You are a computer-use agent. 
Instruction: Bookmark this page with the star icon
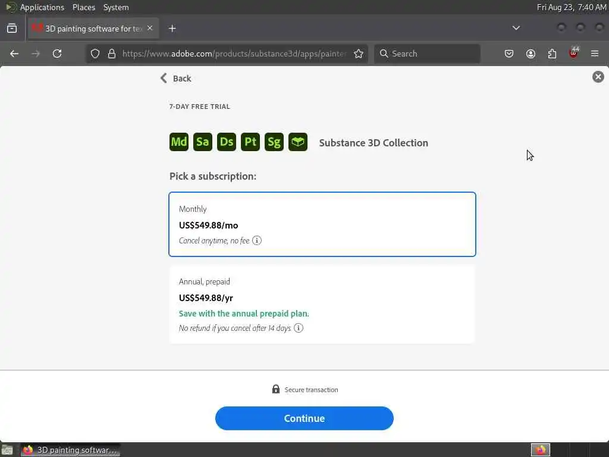359,54
